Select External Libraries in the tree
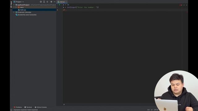Image resolution: width=198 pixels, height=111 pixels. coord(24,12)
